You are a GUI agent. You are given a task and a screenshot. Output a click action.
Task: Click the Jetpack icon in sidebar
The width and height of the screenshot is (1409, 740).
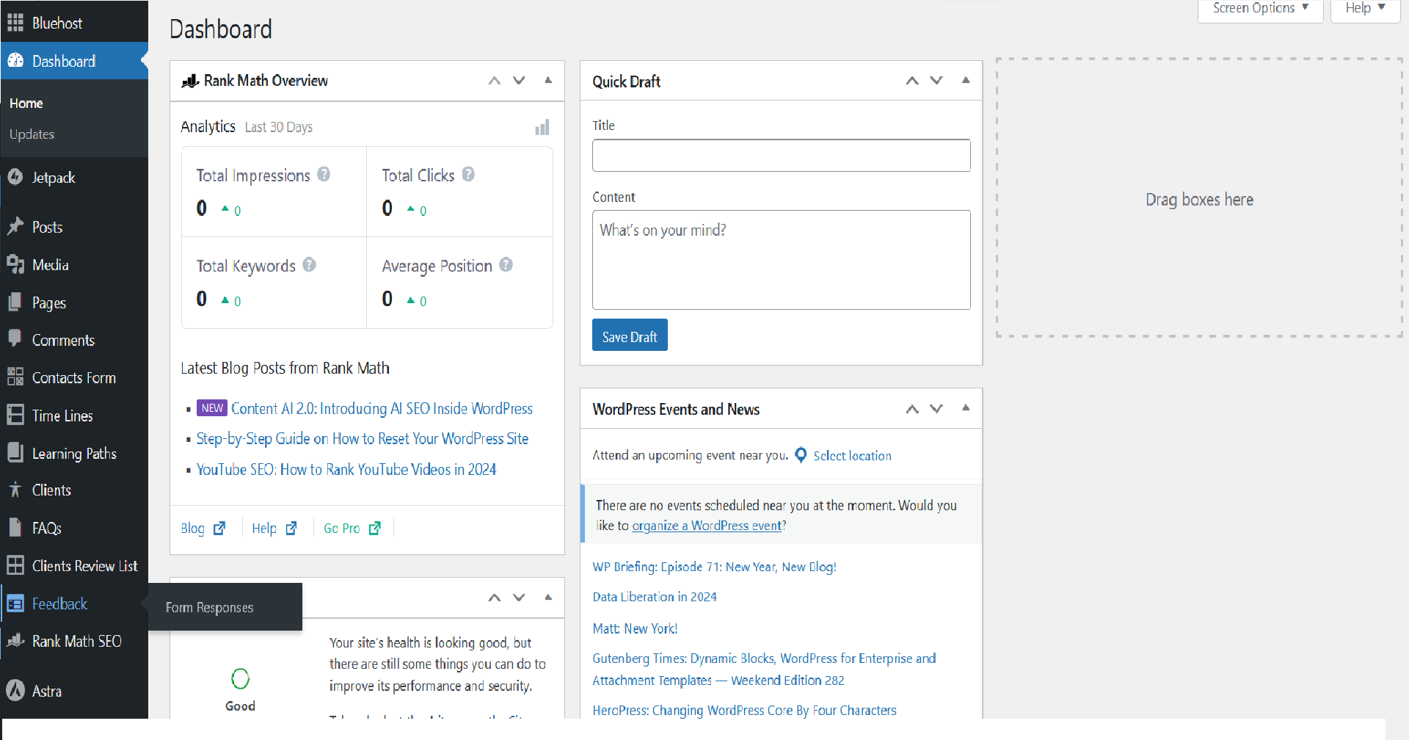point(15,177)
